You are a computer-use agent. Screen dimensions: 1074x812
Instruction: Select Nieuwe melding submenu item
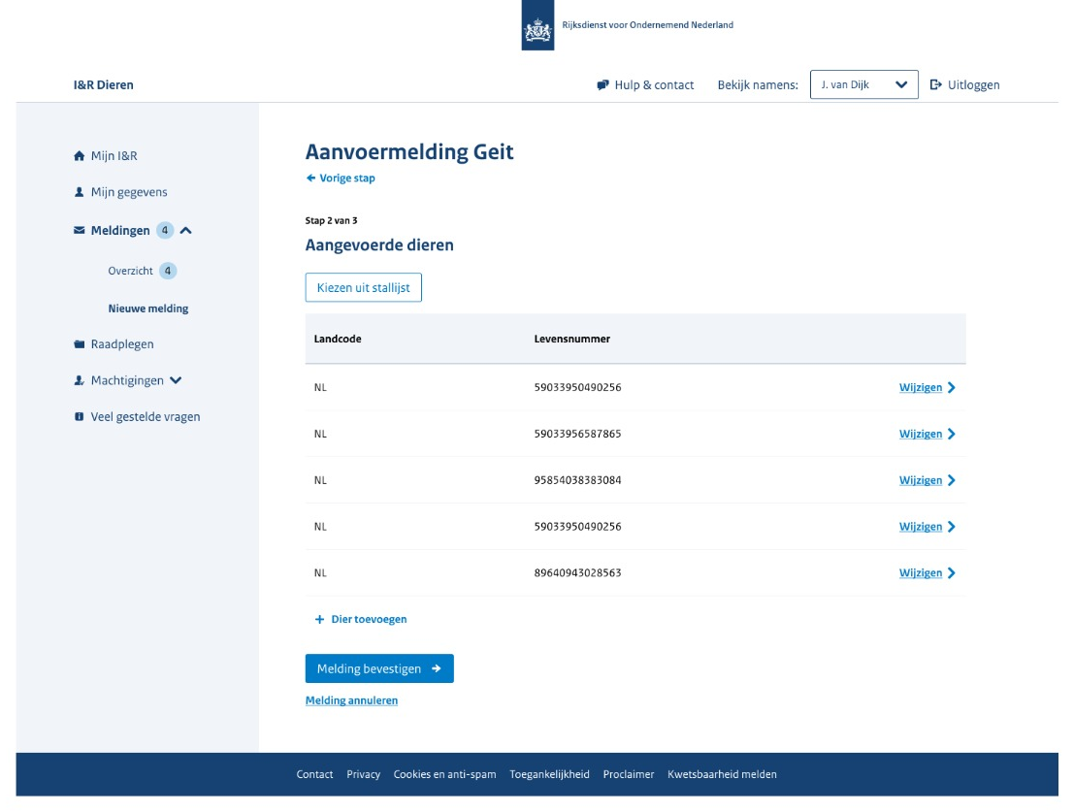click(x=147, y=309)
